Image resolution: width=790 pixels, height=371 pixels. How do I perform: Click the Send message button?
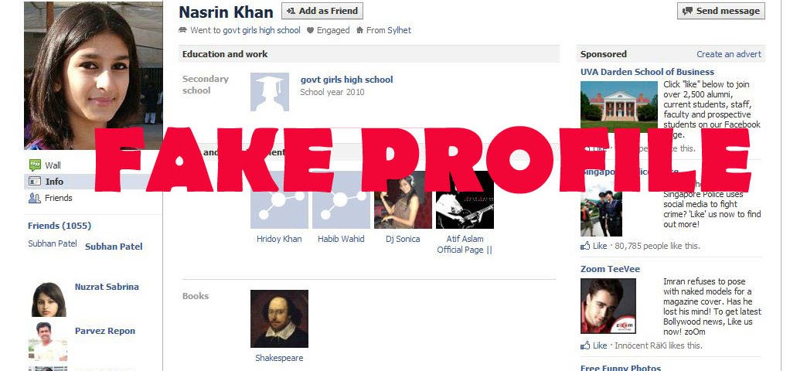(721, 11)
